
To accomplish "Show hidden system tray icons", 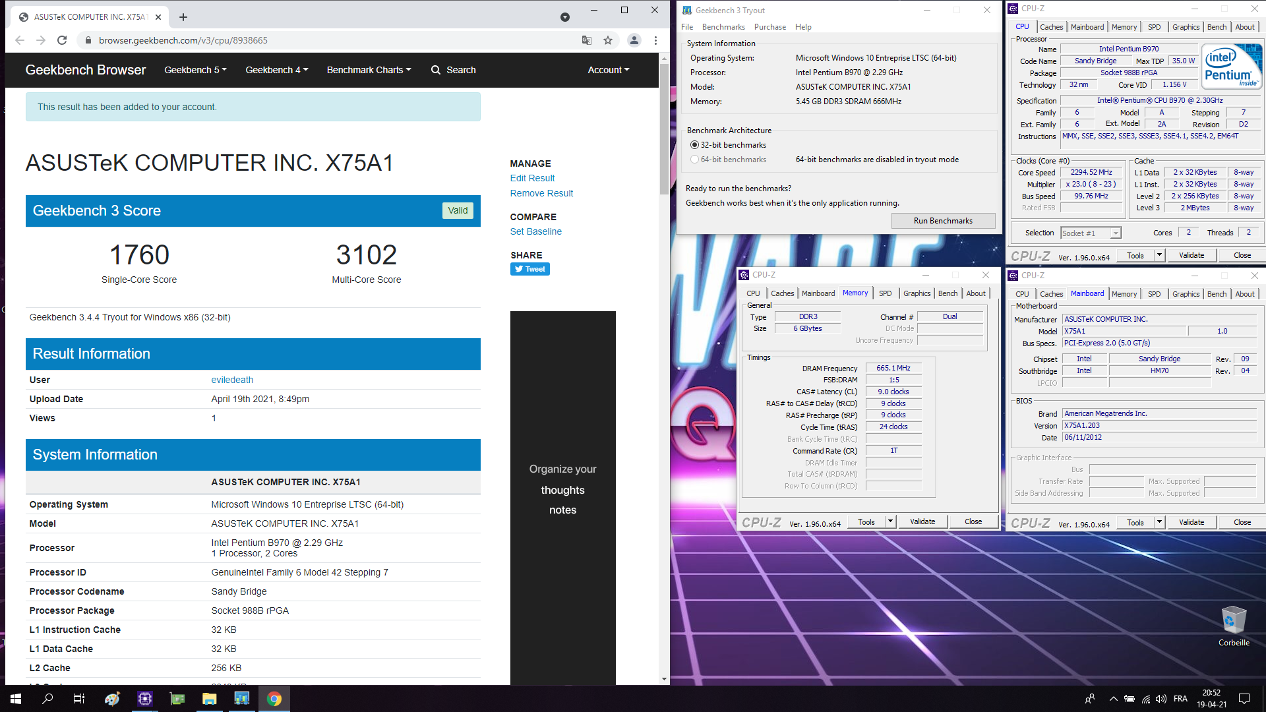I will pyautogui.click(x=1114, y=699).
